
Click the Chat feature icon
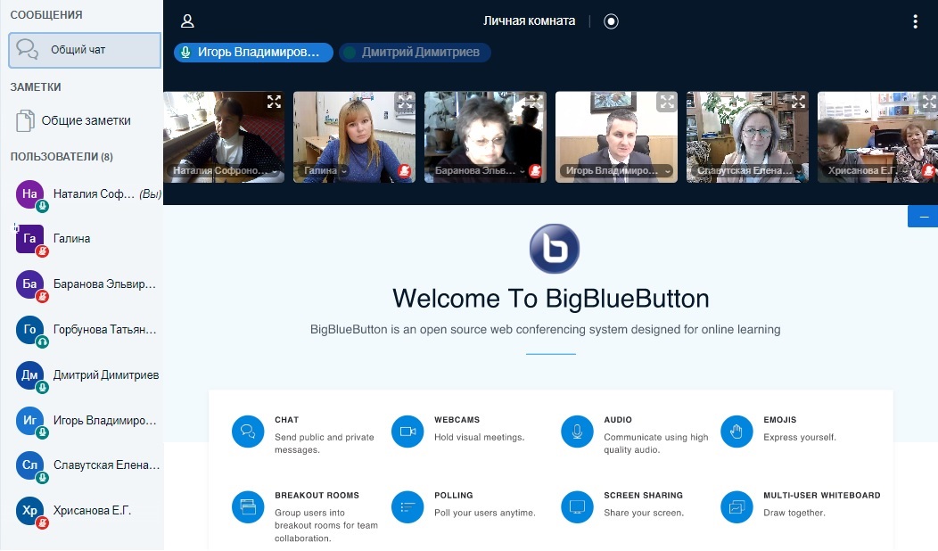[248, 432]
